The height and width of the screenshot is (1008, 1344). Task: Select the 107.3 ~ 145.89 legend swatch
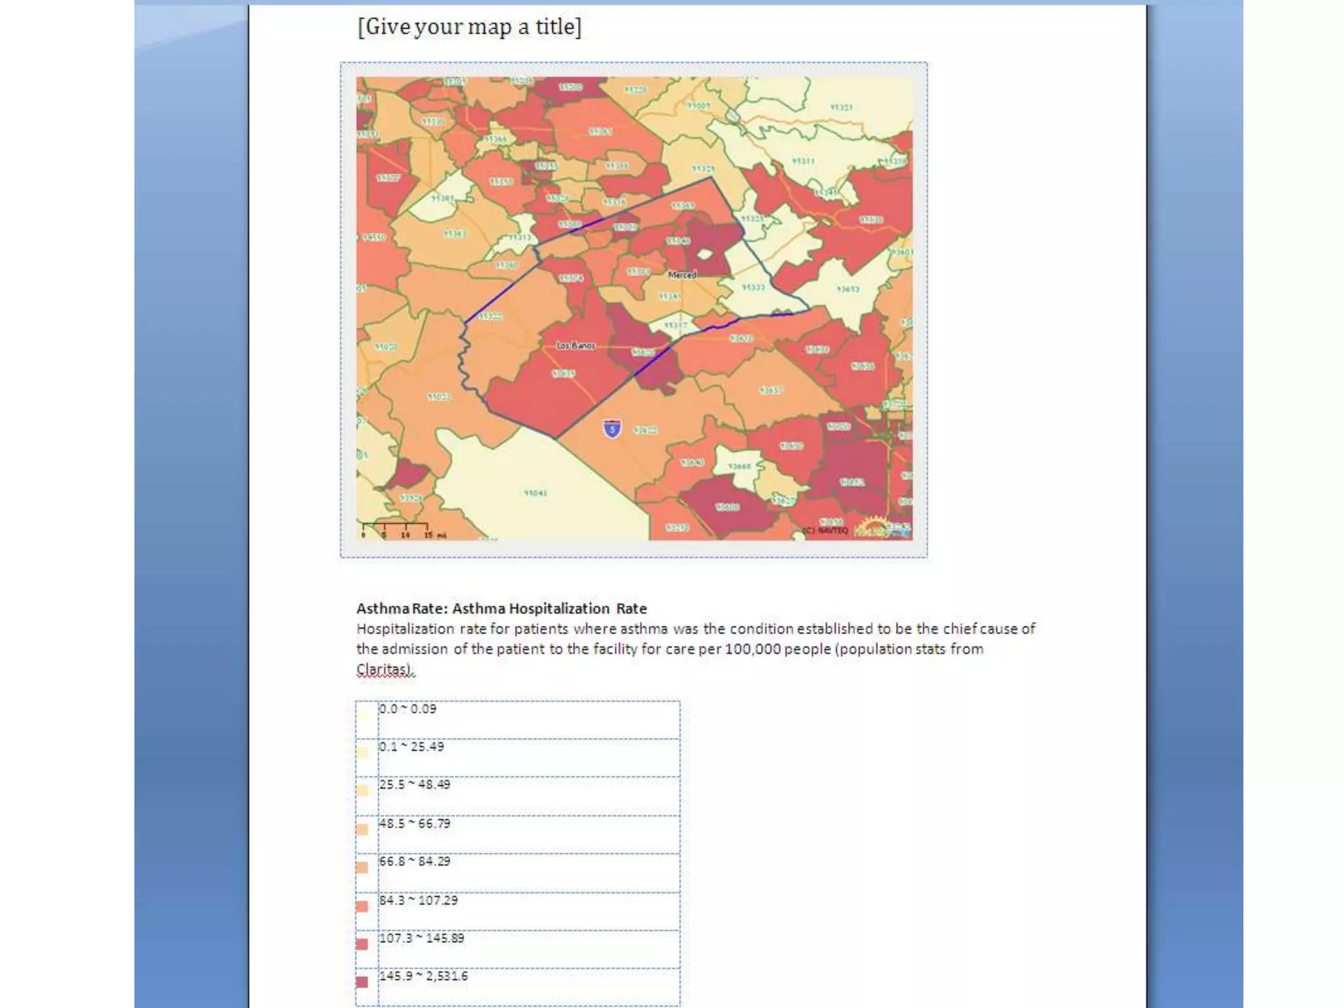coord(362,944)
